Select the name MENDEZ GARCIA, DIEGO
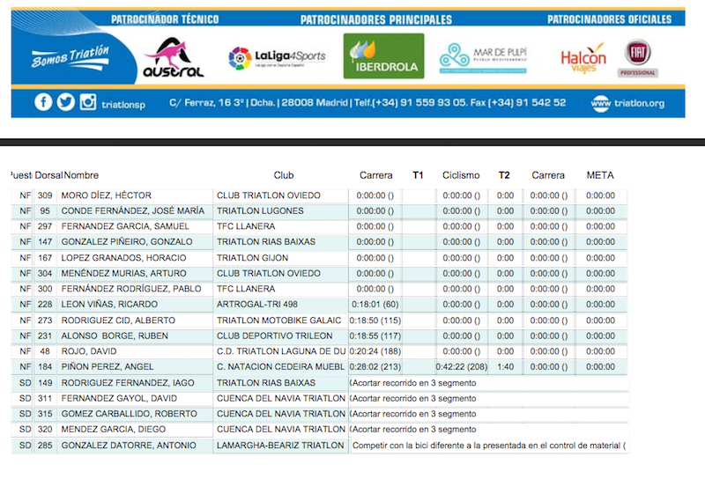 [114, 430]
